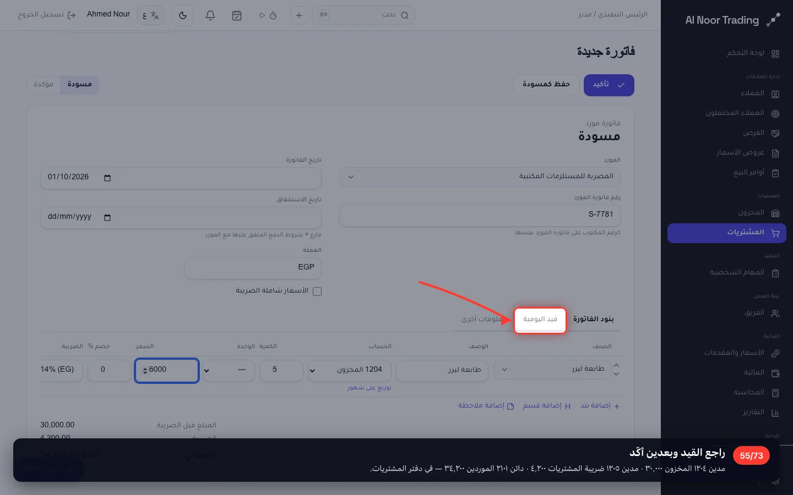
Task: Click the Ahmed Nour user name
Action: point(108,14)
